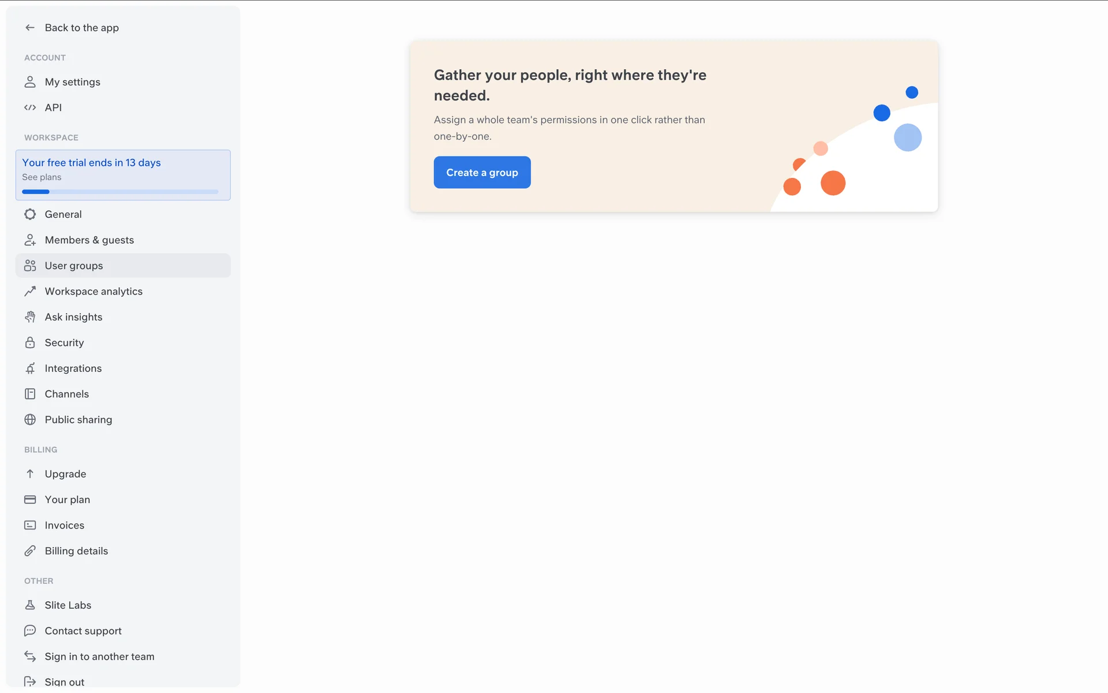
Task: Open Members & guests settings
Action: (89, 240)
